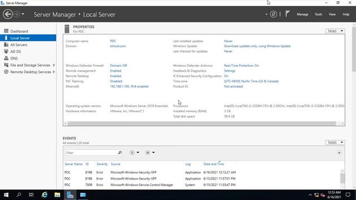Click the properties horizontal scrollbar
The image size is (356, 200).
[x=201, y=123]
